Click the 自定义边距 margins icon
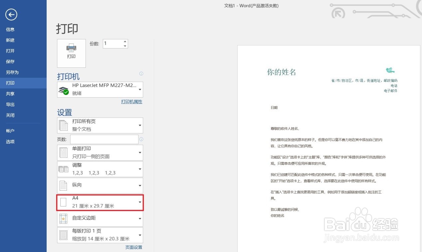 click(63, 218)
